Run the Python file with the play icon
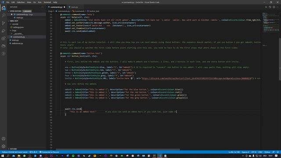 266,7
